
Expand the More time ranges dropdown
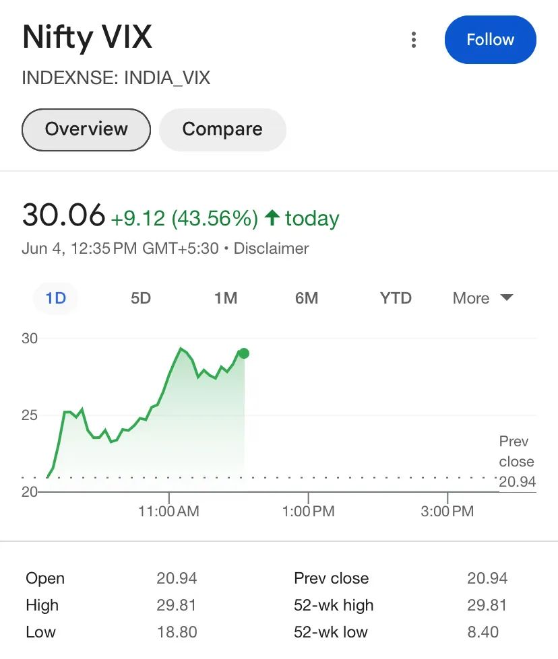[x=483, y=298]
